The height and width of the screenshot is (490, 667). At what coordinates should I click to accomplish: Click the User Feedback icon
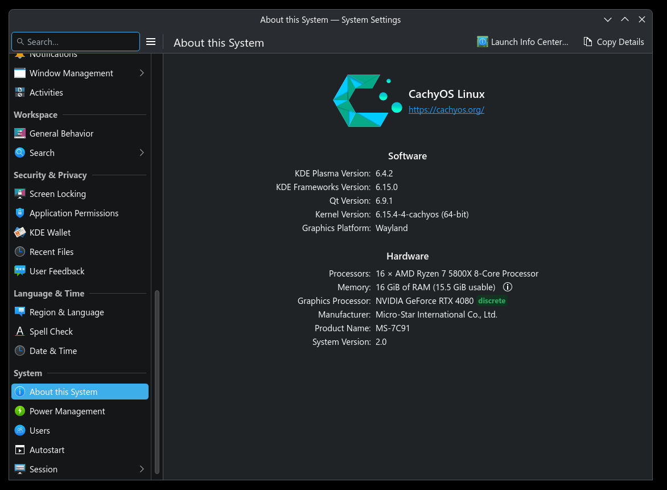[20, 271]
